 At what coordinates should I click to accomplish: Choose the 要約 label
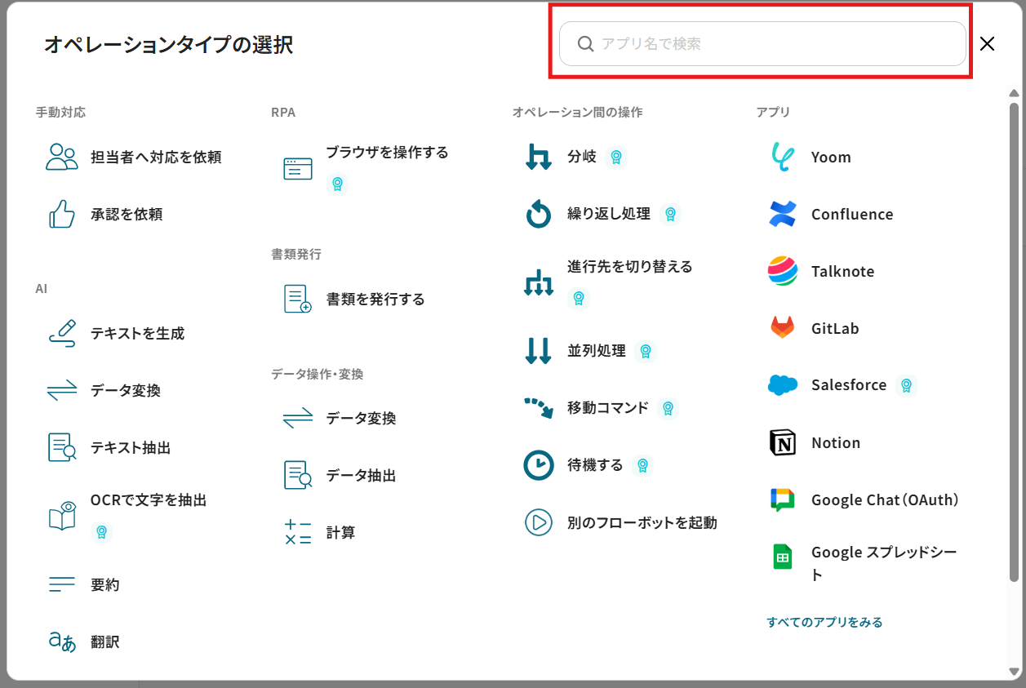(105, 584)
